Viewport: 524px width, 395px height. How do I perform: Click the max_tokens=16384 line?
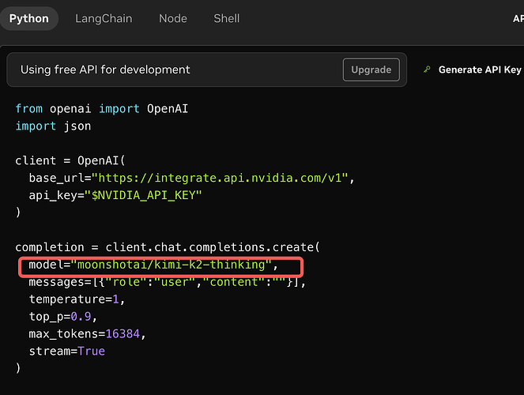pos(87,334)
